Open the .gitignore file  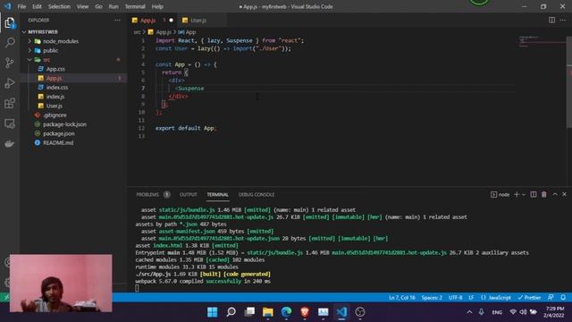(x=55, y=115)
